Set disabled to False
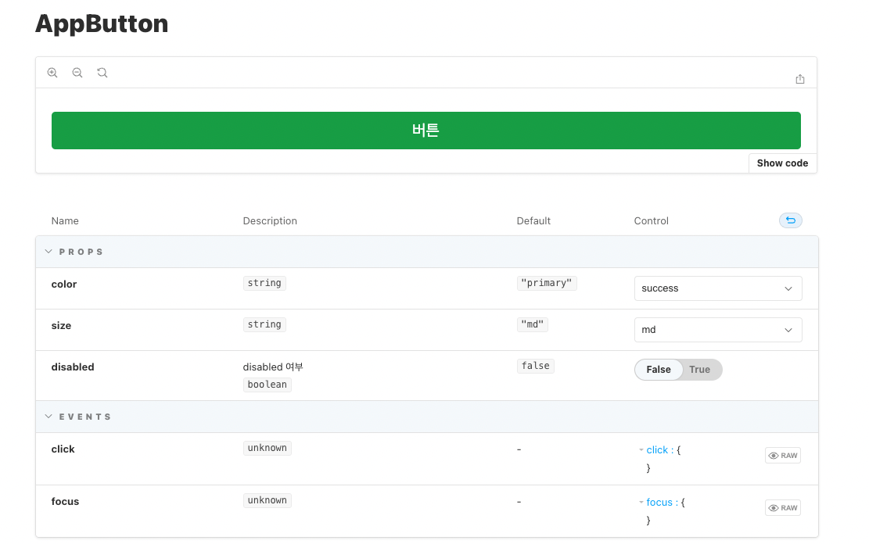The width and height of the screenshot is (869, 544). (x=659, y=370)
